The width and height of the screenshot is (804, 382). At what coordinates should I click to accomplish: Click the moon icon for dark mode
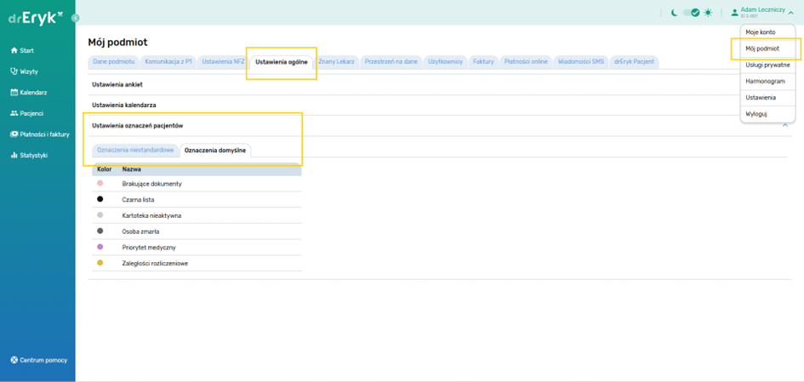674,13
